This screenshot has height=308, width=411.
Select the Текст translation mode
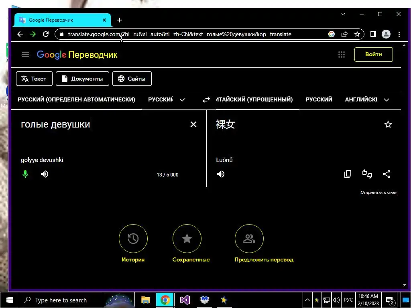[x=34, y=79]
